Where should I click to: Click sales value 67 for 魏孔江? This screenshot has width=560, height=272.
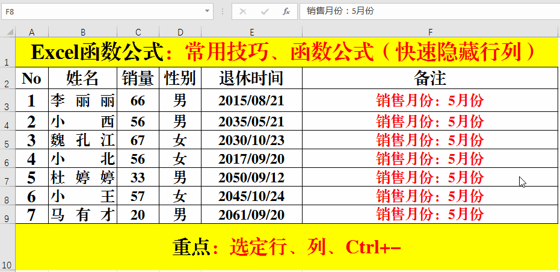click(138, 140)
